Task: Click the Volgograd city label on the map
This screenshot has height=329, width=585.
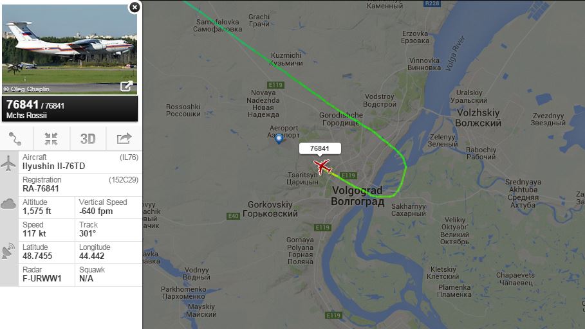Action: (x=357, y=195)
